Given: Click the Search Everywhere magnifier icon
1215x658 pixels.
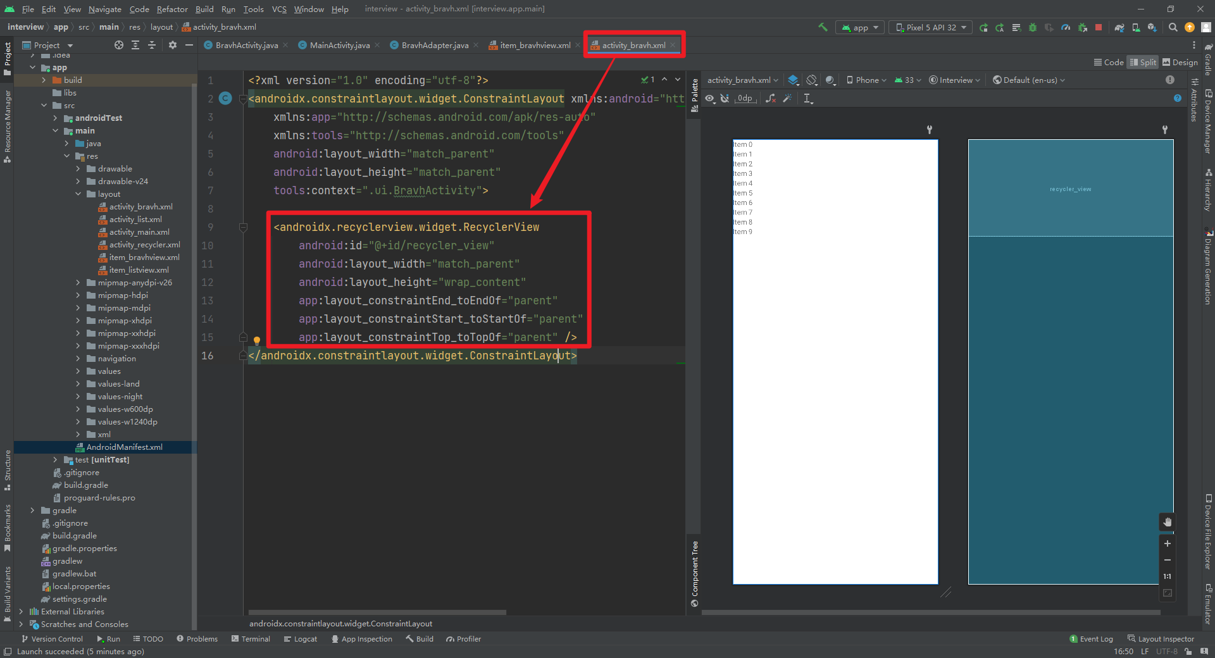Looking at the screenshot, I should [1173, 27].
